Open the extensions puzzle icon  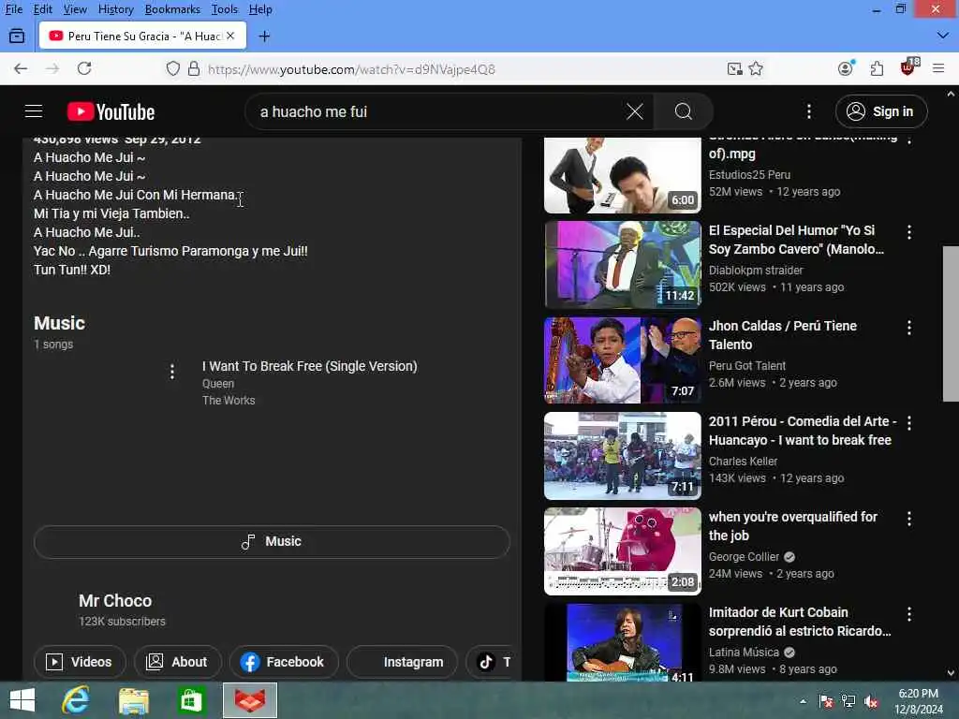pos(877,68)
